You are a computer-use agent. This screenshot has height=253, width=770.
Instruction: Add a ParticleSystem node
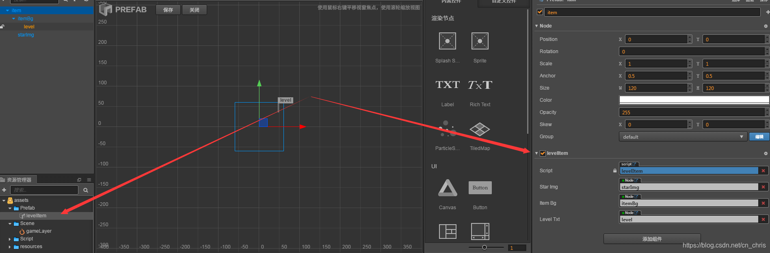coord(447,129)
